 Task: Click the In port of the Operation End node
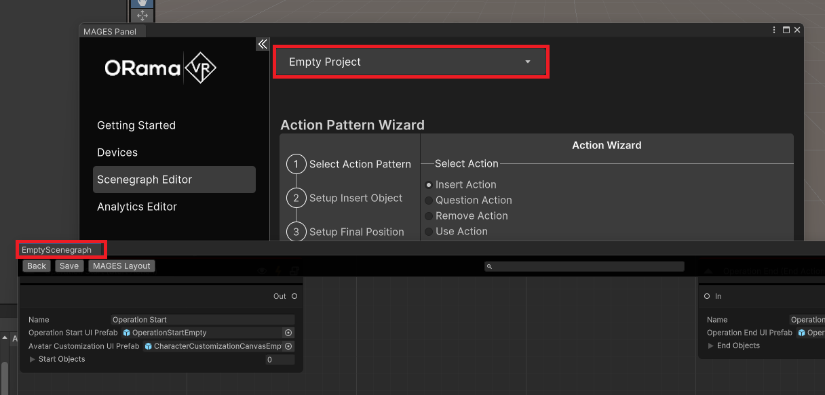(x=707, y=296)
